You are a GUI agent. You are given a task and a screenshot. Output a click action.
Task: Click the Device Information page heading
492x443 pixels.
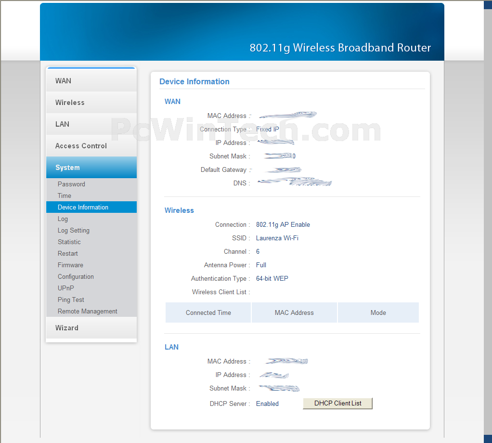(x=194, y=81)
